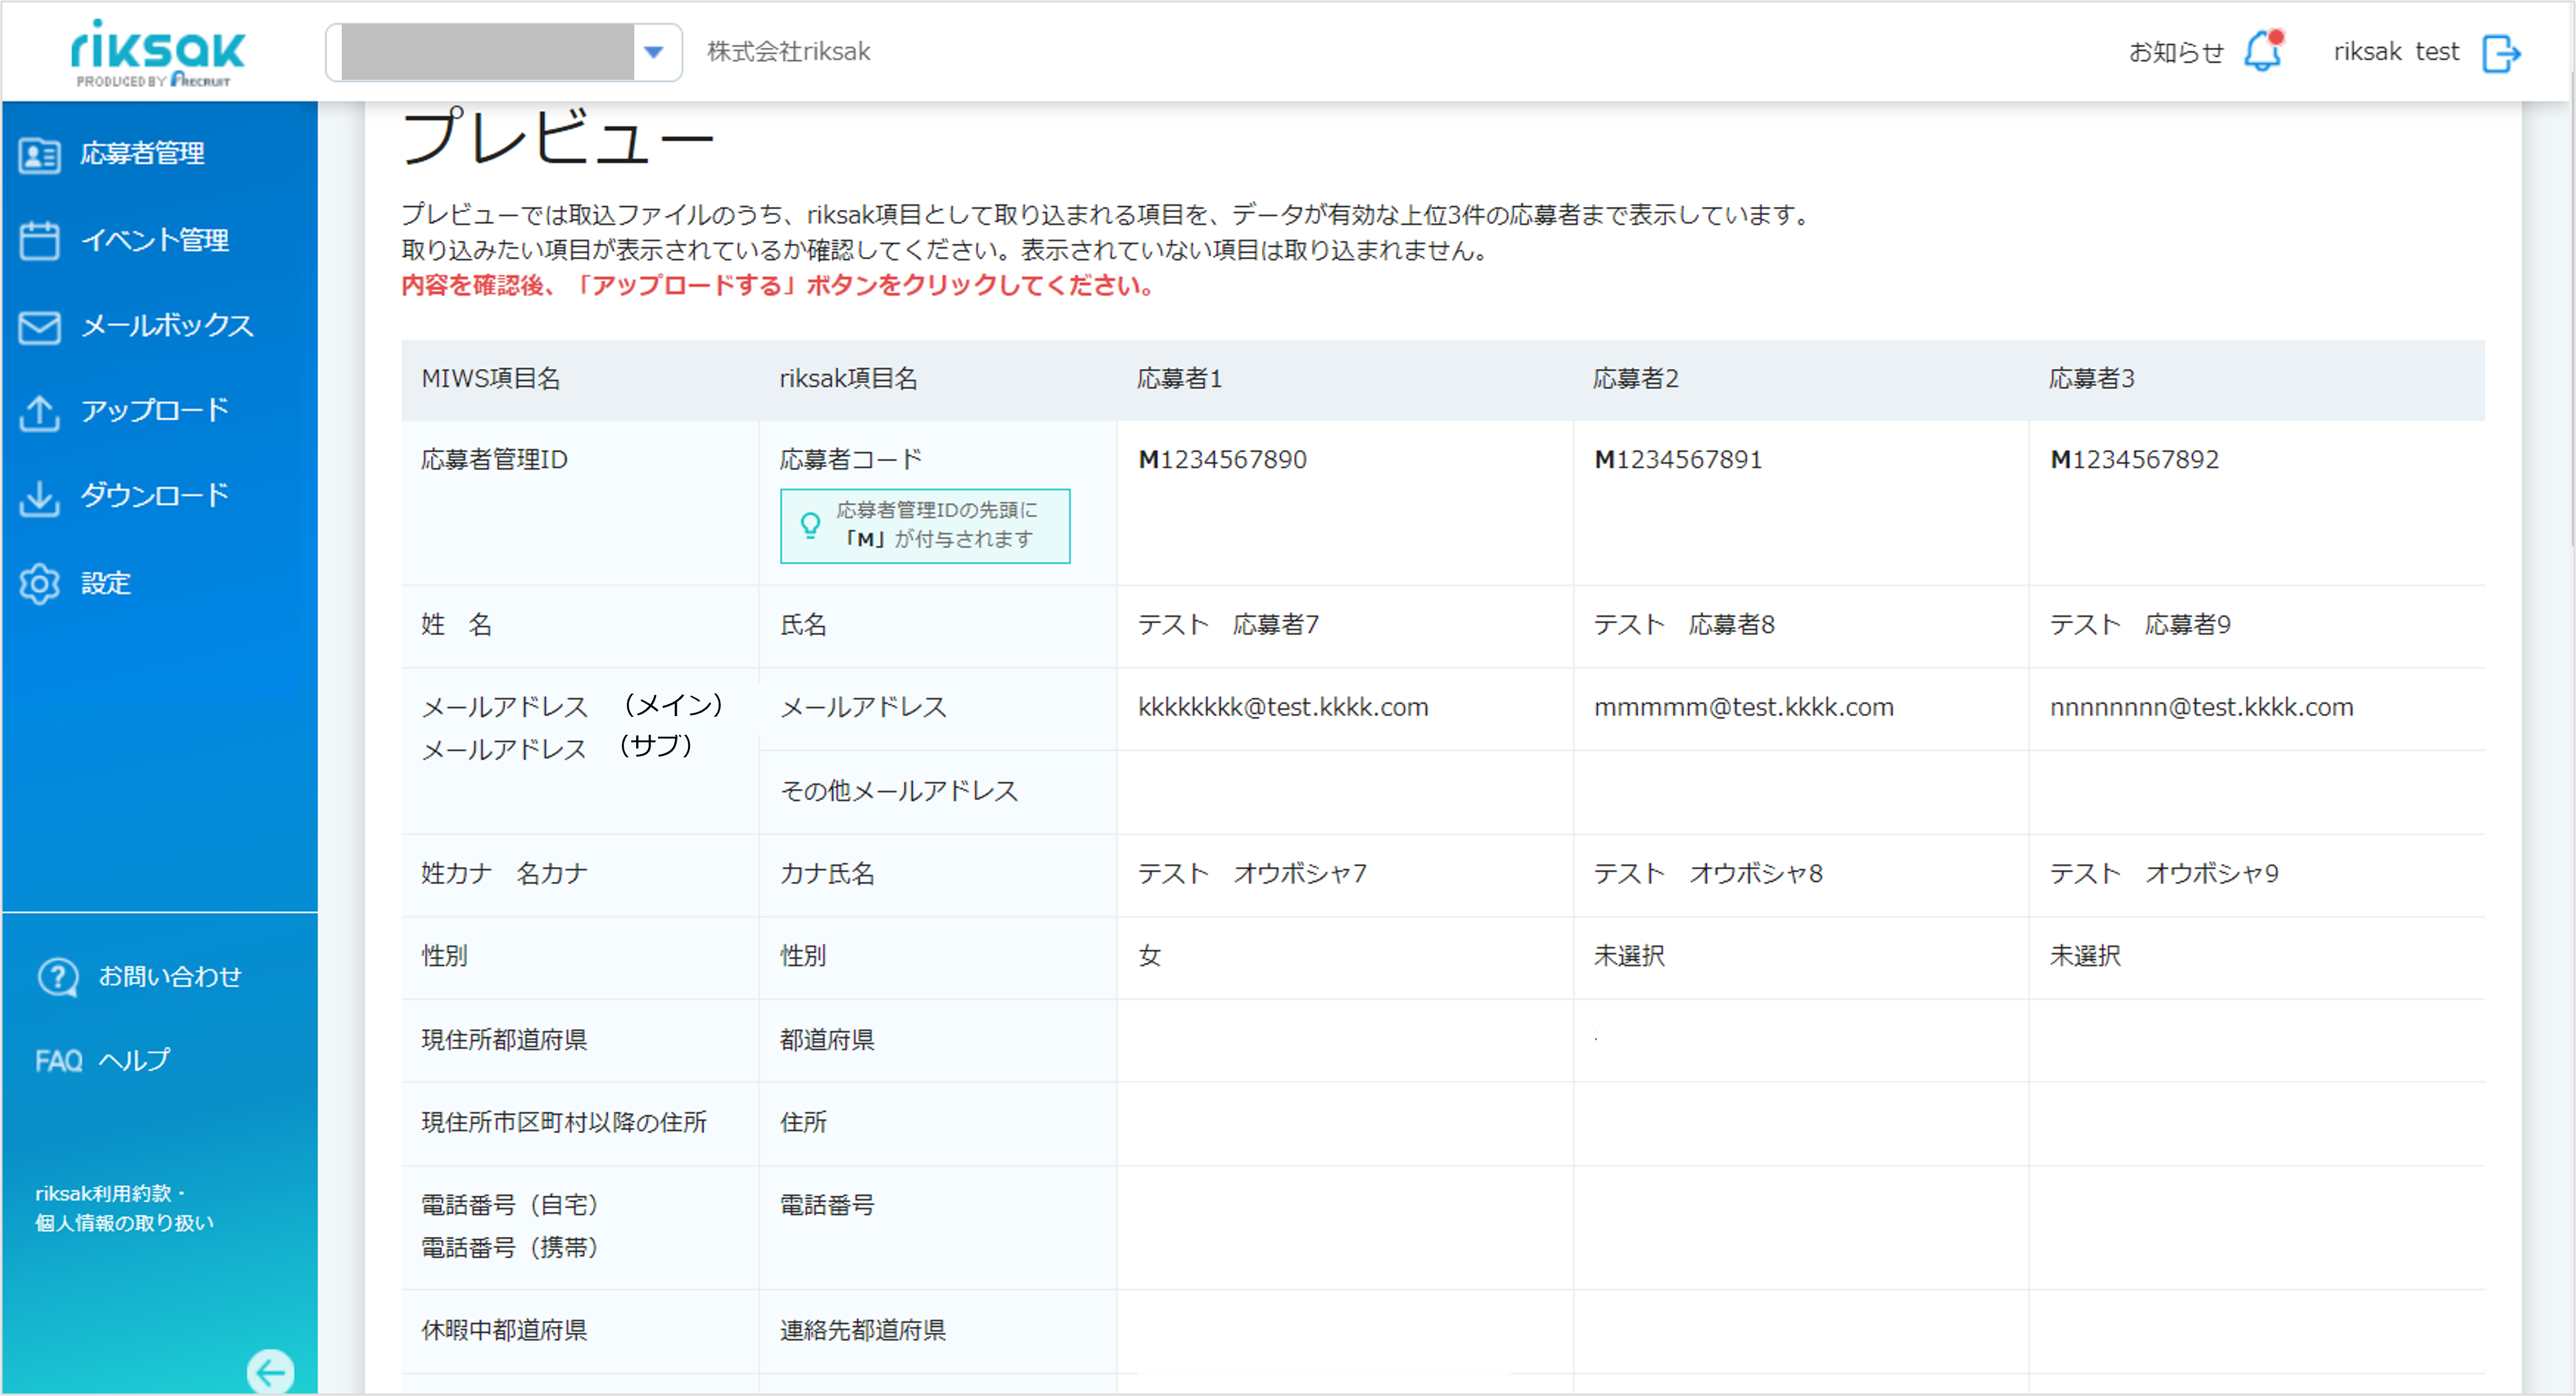This screenshot has width=2576, height=1396.
Task: Click the MIWS項目名 column header
Action: coord(490,379)
